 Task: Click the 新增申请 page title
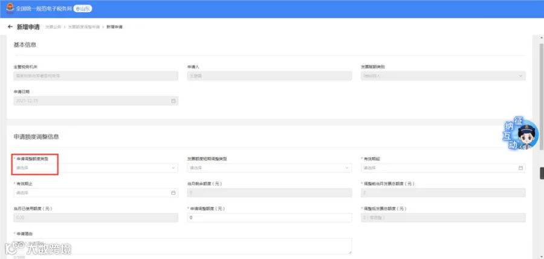click(x=28, y=27)
